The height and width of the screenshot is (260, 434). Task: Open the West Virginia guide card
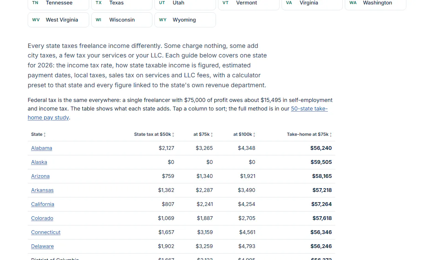58,20
